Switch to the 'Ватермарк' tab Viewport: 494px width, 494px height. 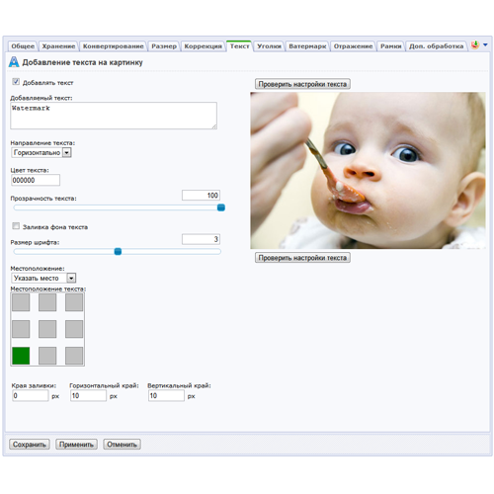point(307,46)
